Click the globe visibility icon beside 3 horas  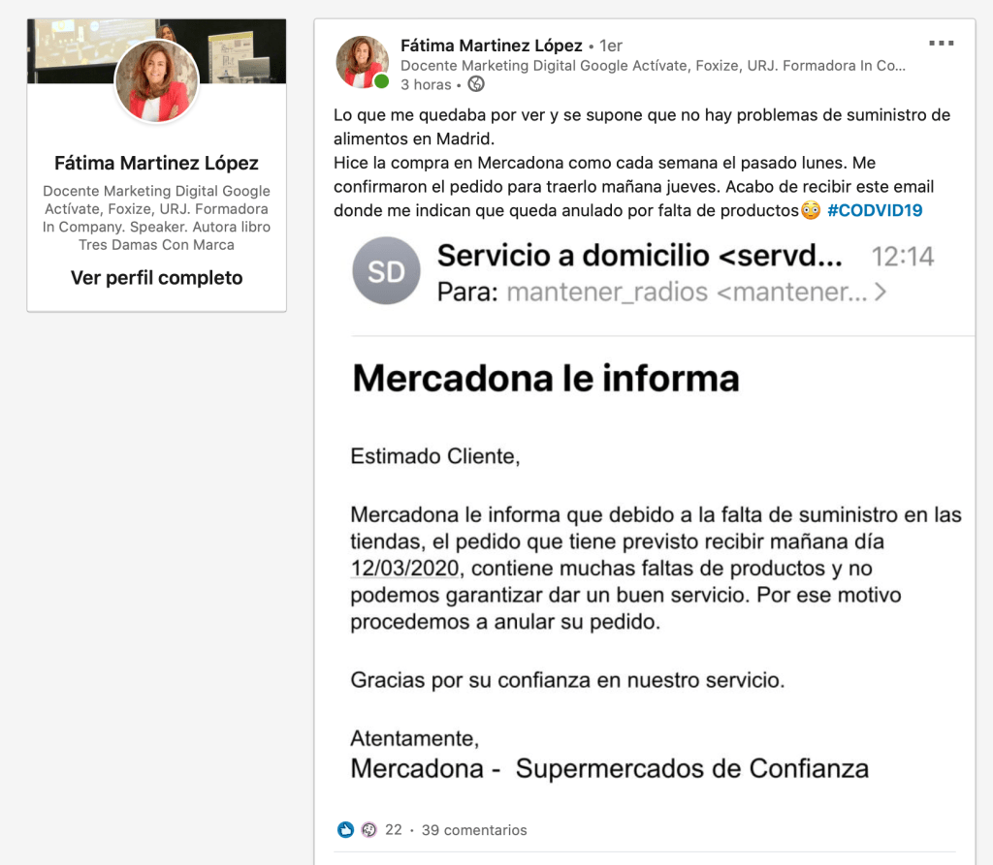(x=475, y=83)
